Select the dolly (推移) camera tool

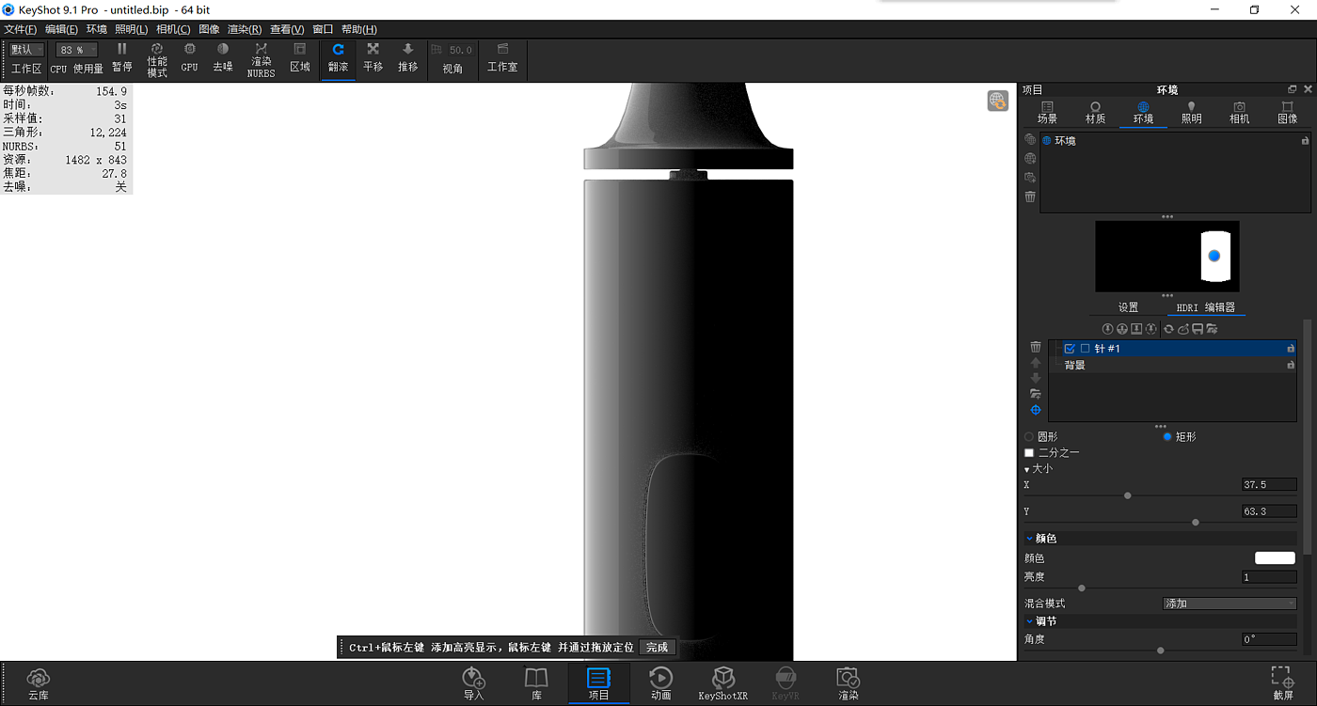coord(407,57)
